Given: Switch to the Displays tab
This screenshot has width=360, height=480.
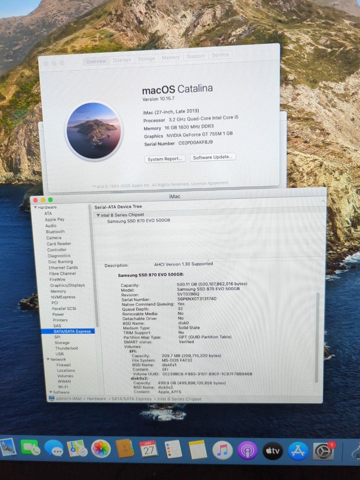Looking at the screenshot, I should (122, 60).
